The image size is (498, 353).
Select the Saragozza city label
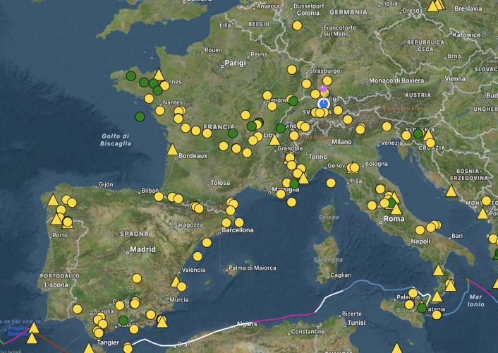[188, 225]
